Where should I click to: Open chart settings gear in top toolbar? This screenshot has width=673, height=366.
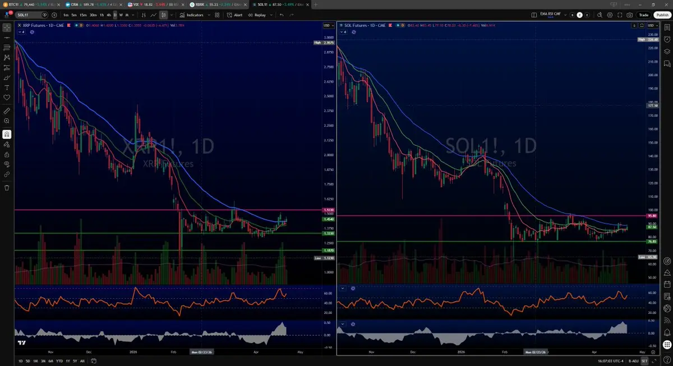point(610,15)
